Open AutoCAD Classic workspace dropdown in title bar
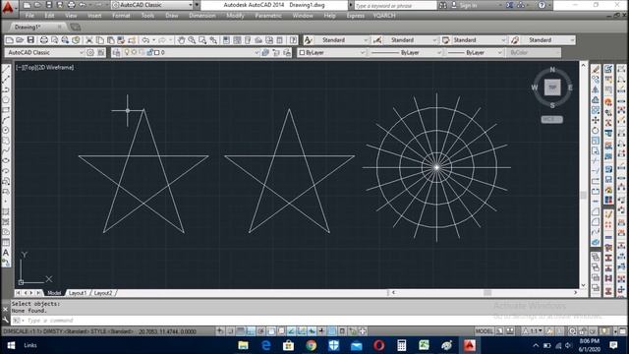629x354 pixels. 191,5
